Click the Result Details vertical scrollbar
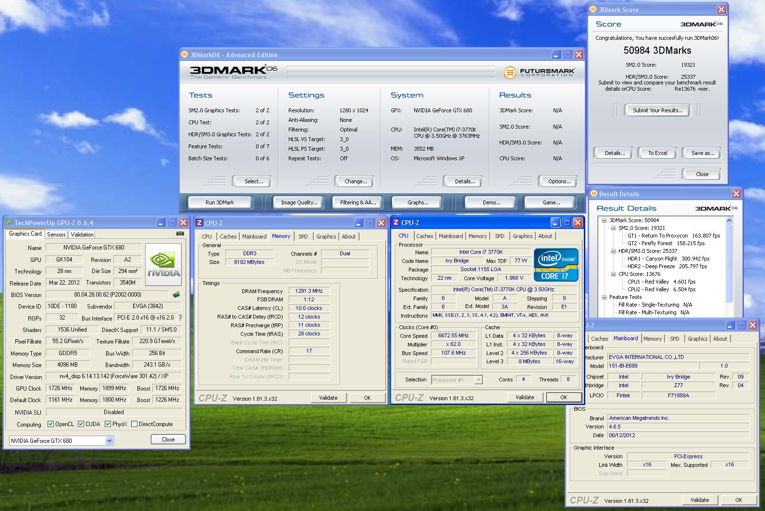The image size is (765, 511). tap(729, 264)
